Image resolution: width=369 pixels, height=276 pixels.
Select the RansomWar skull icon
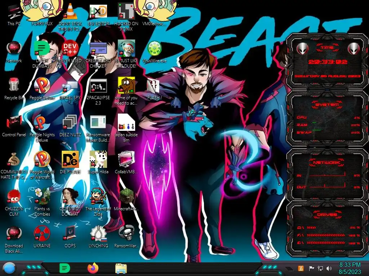coord(126,233)
